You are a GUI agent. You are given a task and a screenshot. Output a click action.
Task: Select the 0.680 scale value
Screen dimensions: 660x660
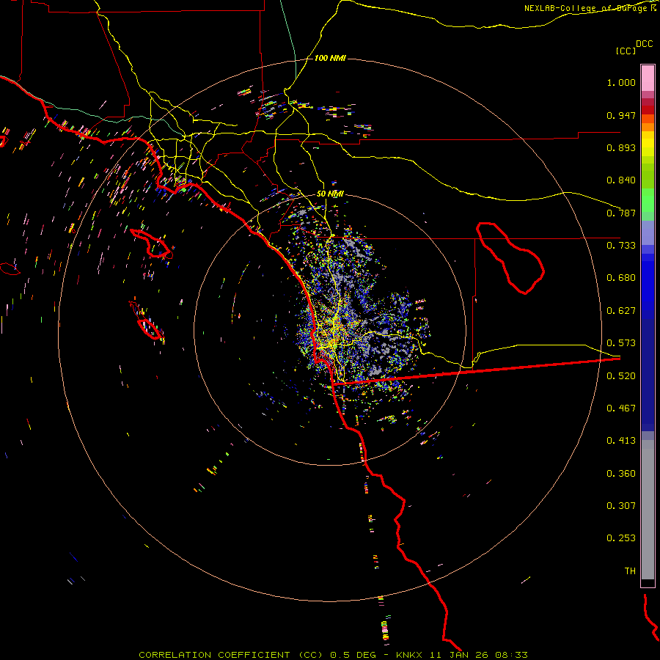[x=621, y=278]
